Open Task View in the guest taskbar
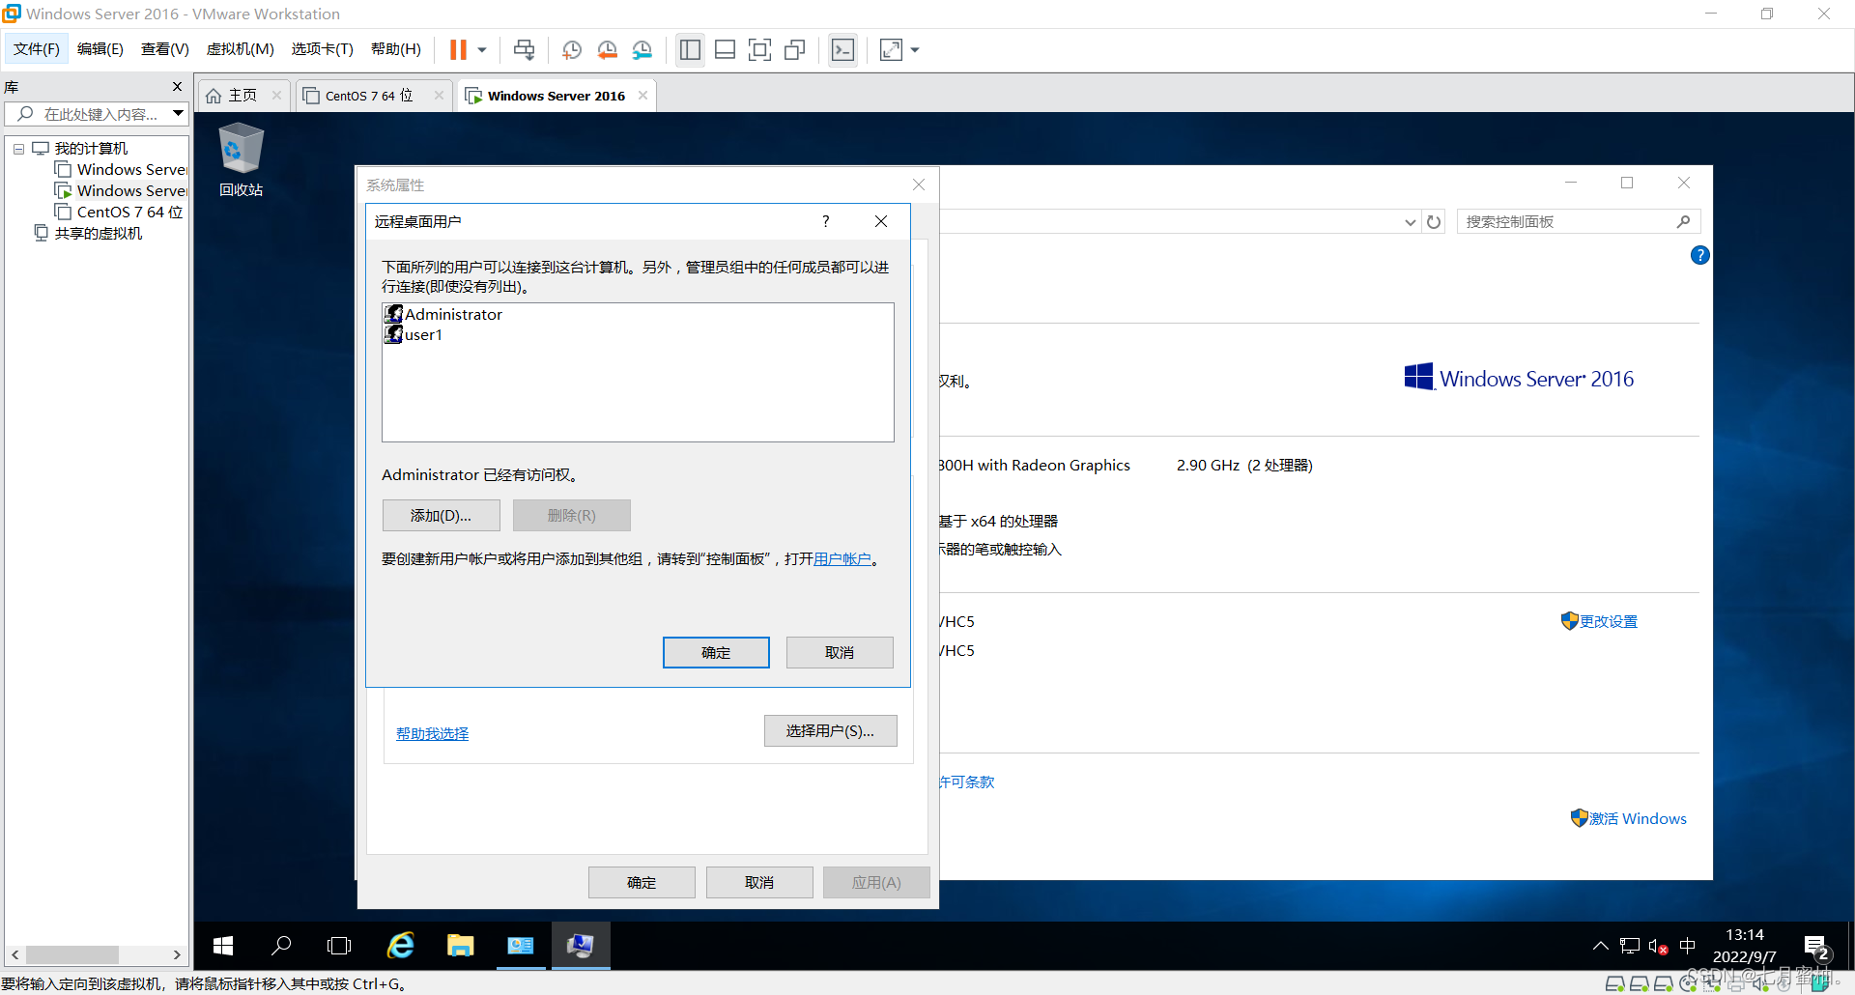 tap(339, 946)
